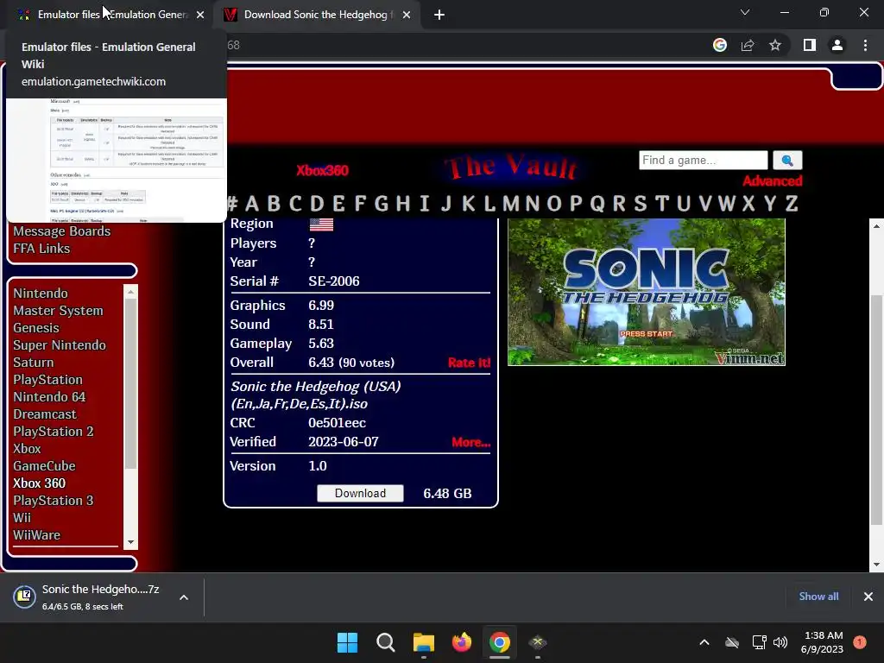Toggle the browser side panel
This screenshot has height=663, width=884.
tap(810, 45)
